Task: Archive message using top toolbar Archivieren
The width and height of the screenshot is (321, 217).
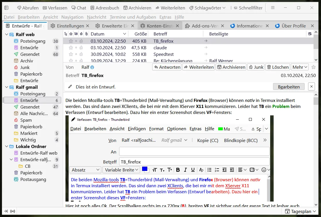Action: point(137,8)
